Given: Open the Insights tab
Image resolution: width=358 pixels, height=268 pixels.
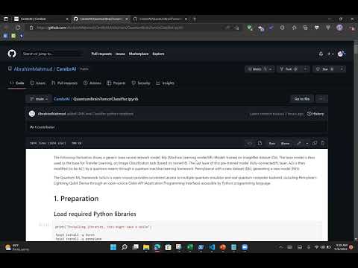Looking at the screenshot, I should point(165,83).
